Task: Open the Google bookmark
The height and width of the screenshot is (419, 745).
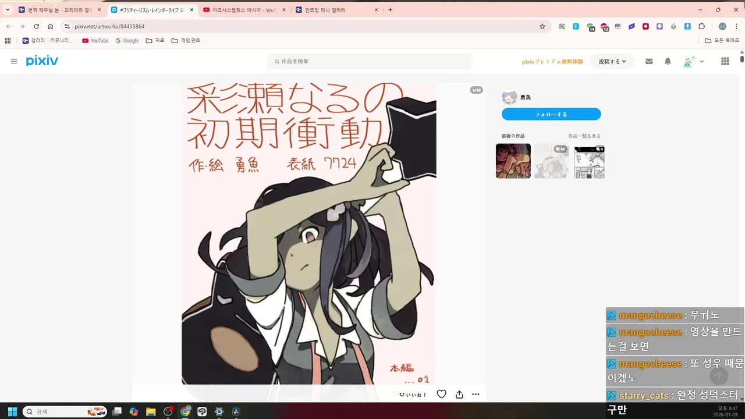Action: (x=127, y=41)
